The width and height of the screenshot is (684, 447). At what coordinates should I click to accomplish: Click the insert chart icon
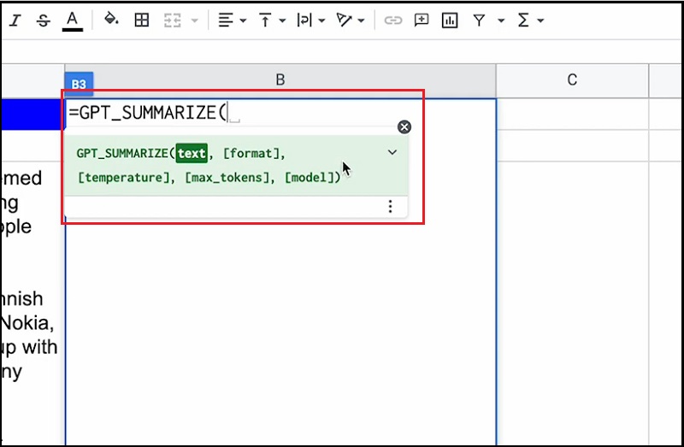[x=450, y=20]
